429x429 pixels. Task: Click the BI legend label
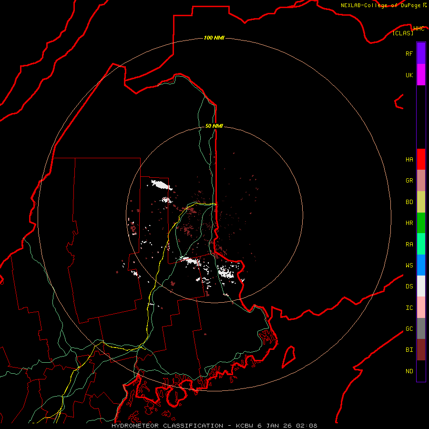[409, 350]
